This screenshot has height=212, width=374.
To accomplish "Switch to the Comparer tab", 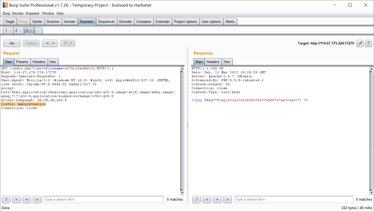I will tap(144, 22).
